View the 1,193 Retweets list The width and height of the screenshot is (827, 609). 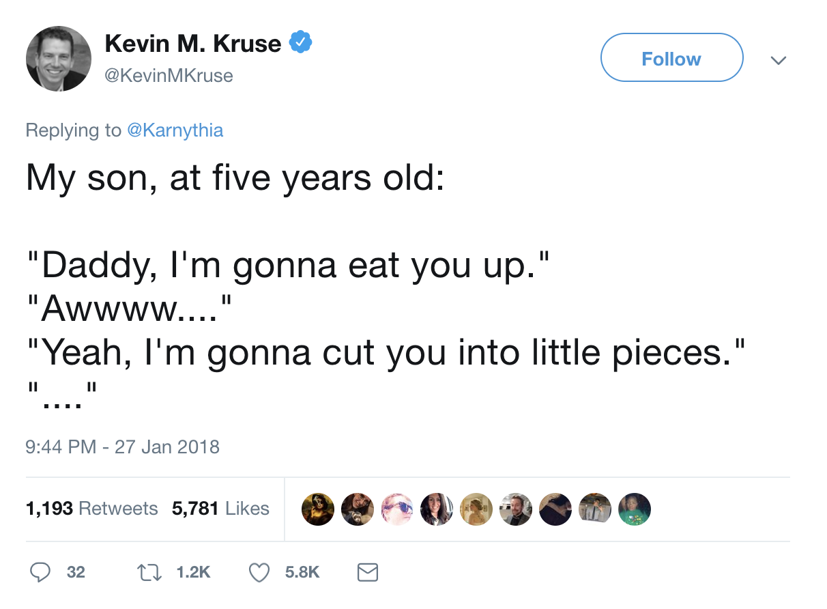[x=91, y=509]
